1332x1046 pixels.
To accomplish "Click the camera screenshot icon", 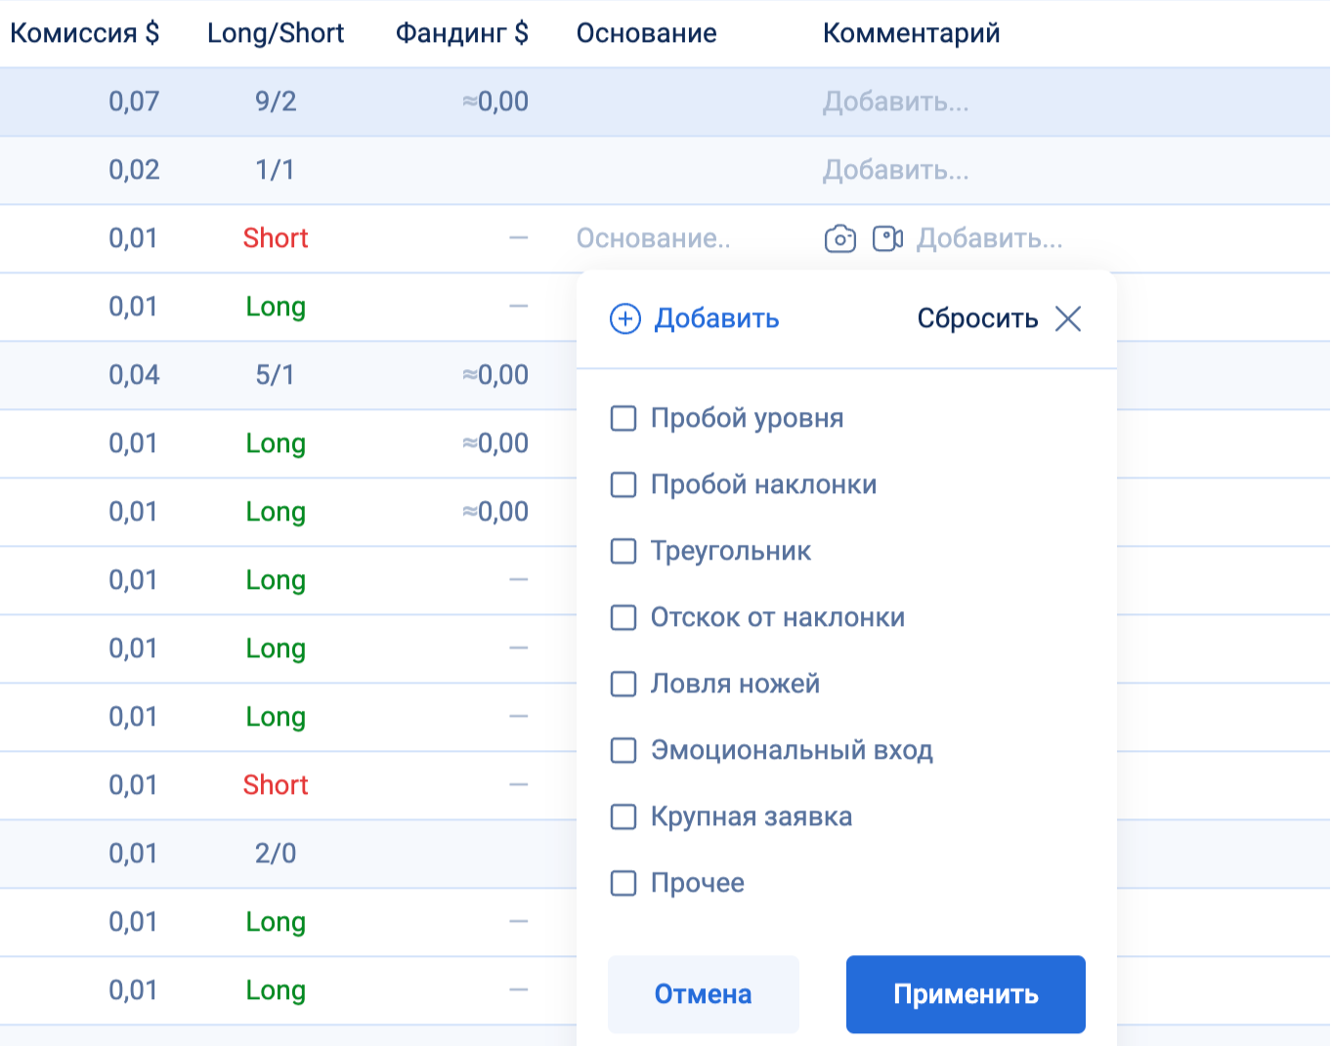I will 839,238.
